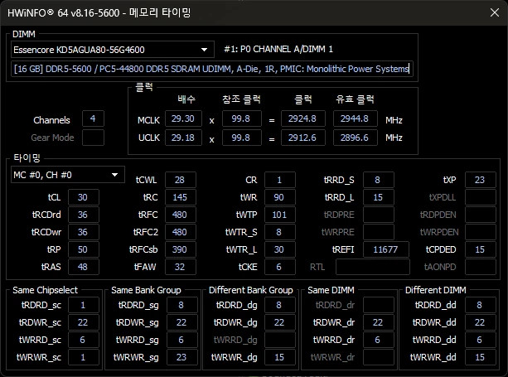Select the tRAS value 48
Viewport: 508px width, 377px height.
click(83, 267)
